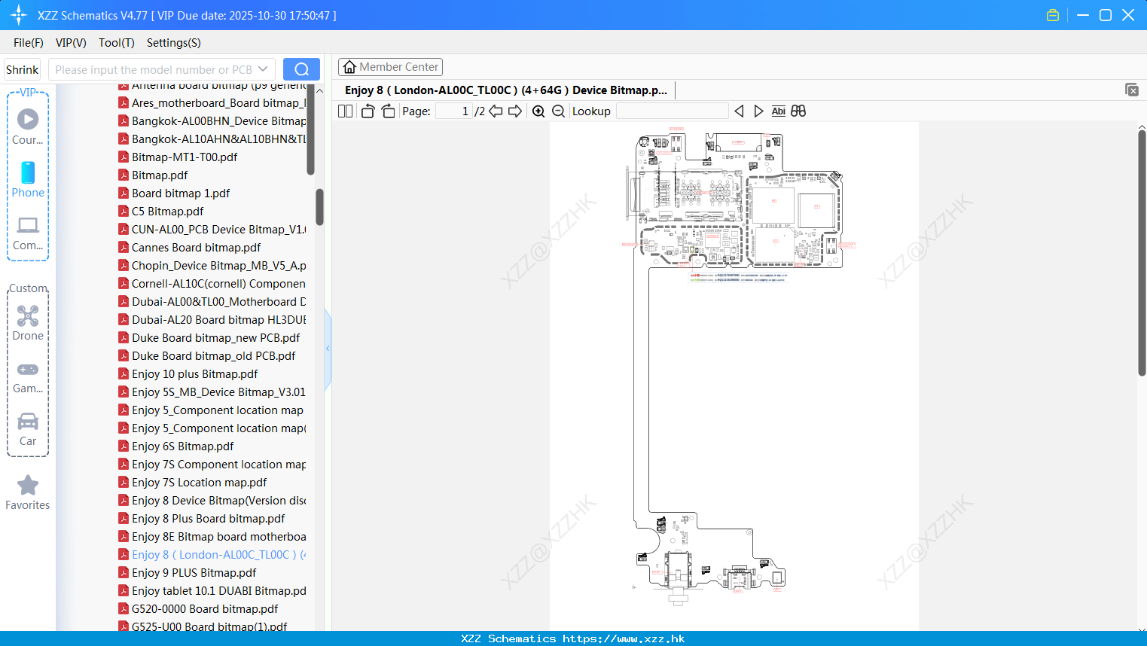Screen dimensions: 1147x646
Task: Open Enjoy 8 Plus Board bitmap.pdf
Action: (201, 519)
